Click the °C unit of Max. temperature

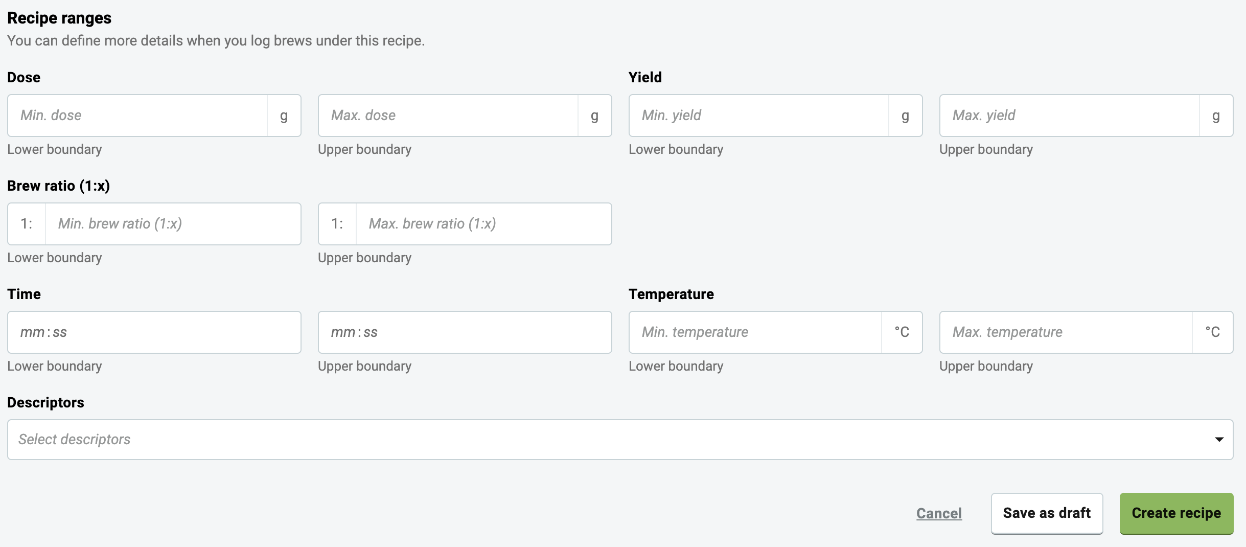point(1213,332)
